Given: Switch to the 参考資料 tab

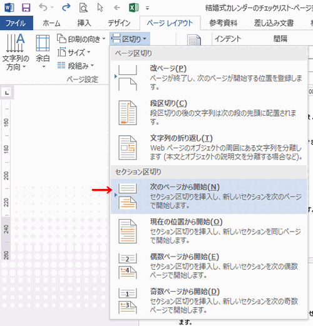Looking at the screenshot, I should pyautogui.click(x=223, y=23).
